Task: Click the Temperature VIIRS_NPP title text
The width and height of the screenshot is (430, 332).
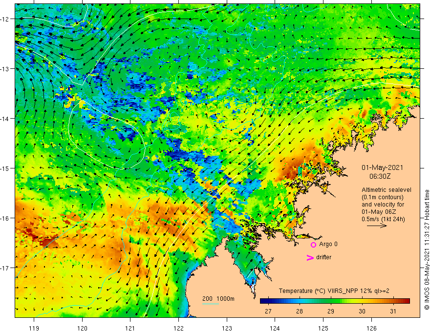Action: coord(334,291)
